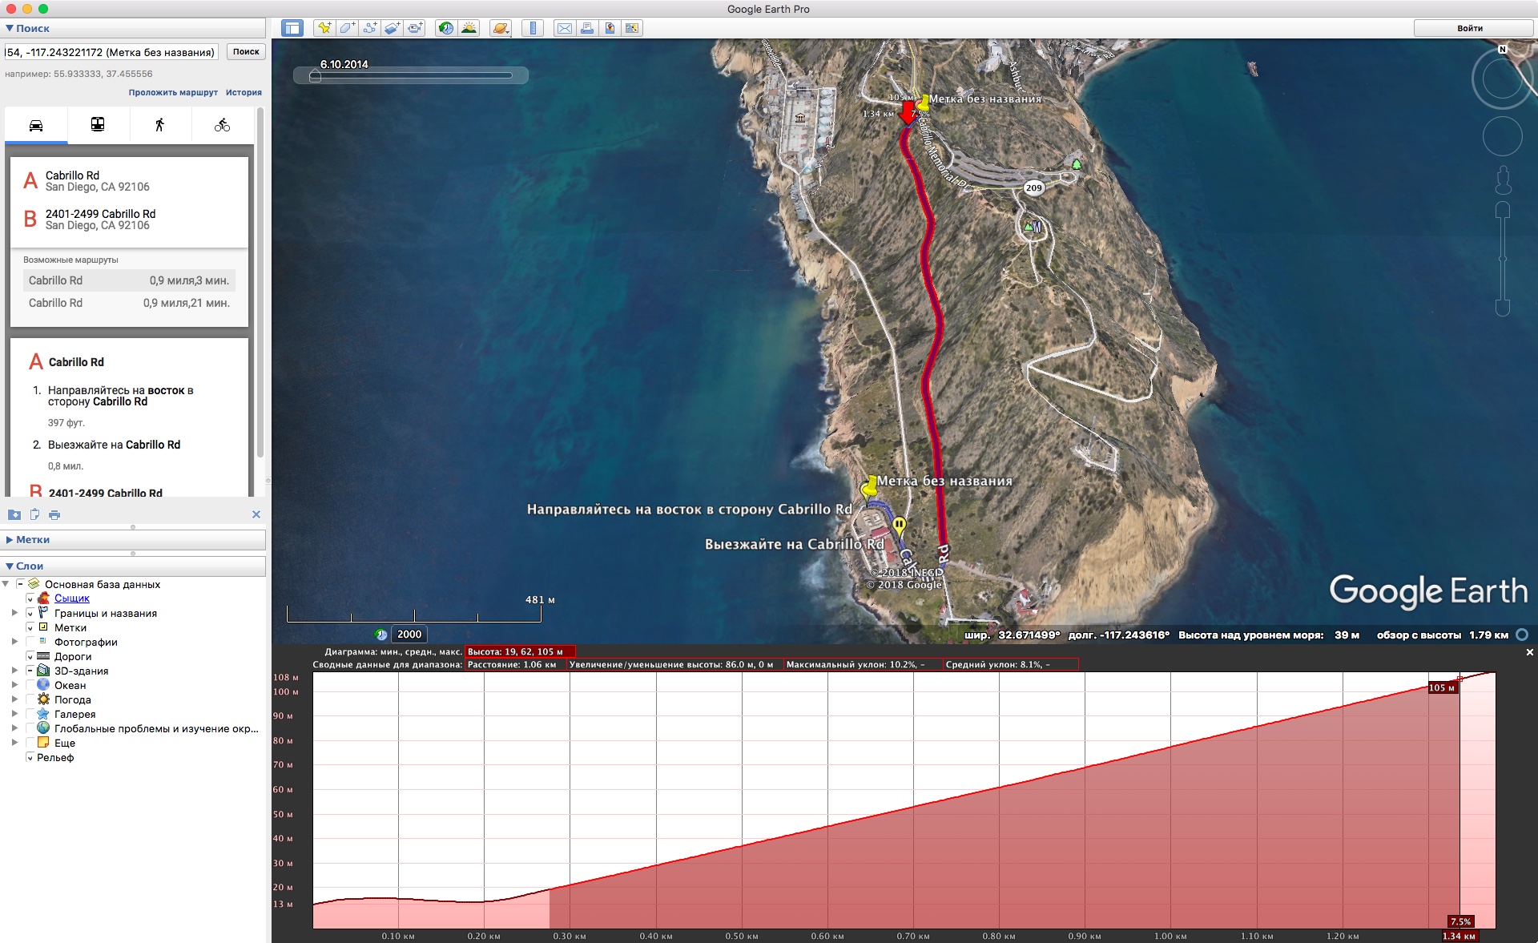
Task: Copy search results clipboard icon
Action: point(34,514)
